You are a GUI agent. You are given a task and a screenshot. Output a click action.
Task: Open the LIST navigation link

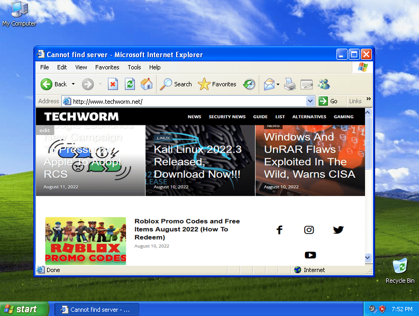[280, 116]
